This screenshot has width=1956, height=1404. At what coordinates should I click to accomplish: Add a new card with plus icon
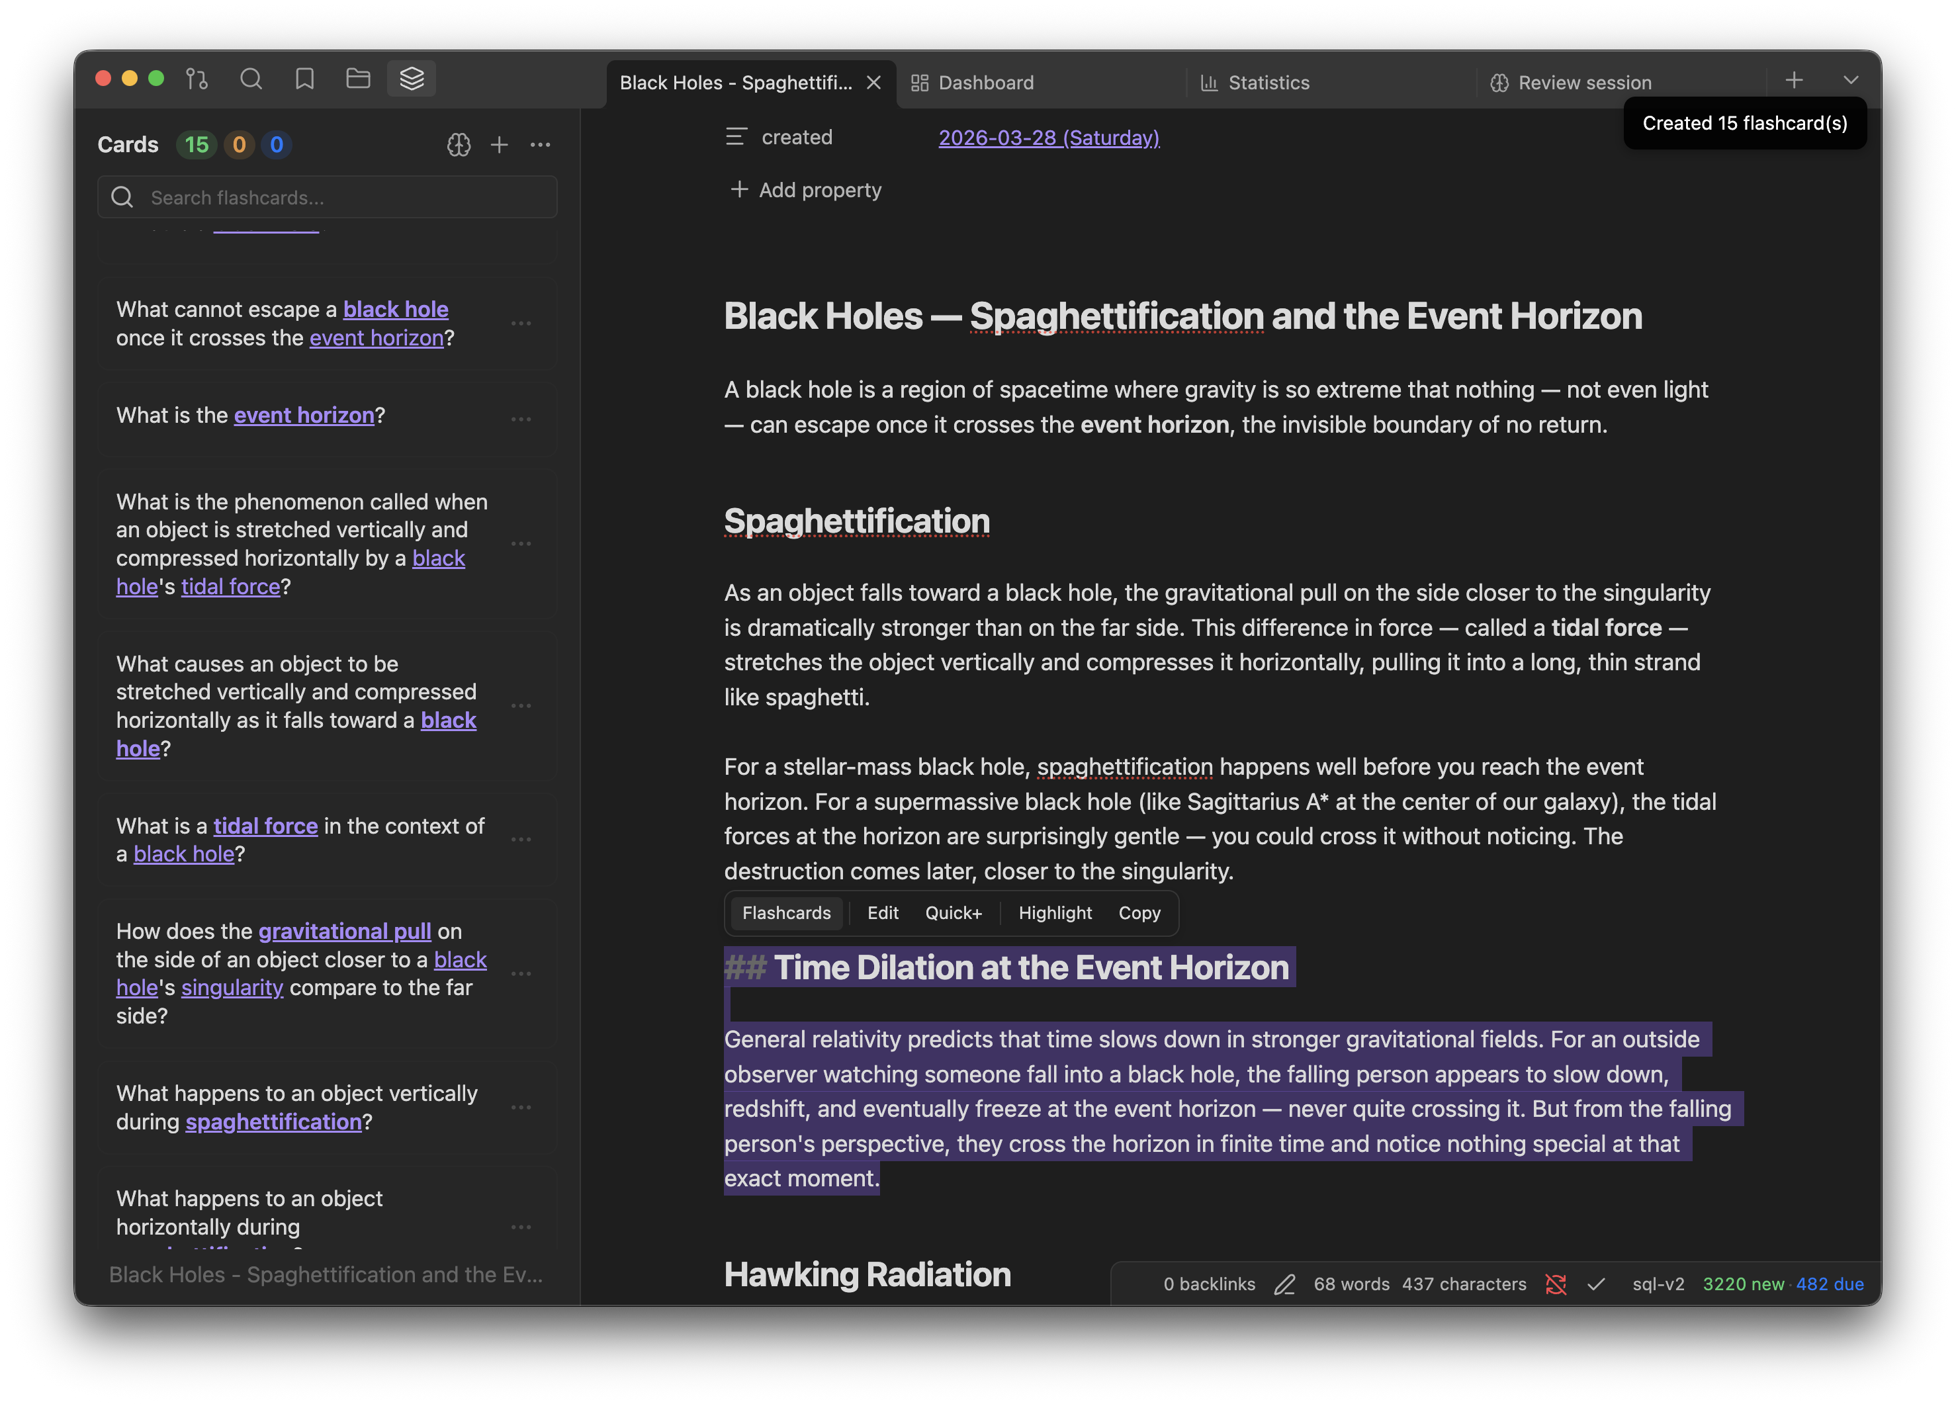(x=500, y=145)
